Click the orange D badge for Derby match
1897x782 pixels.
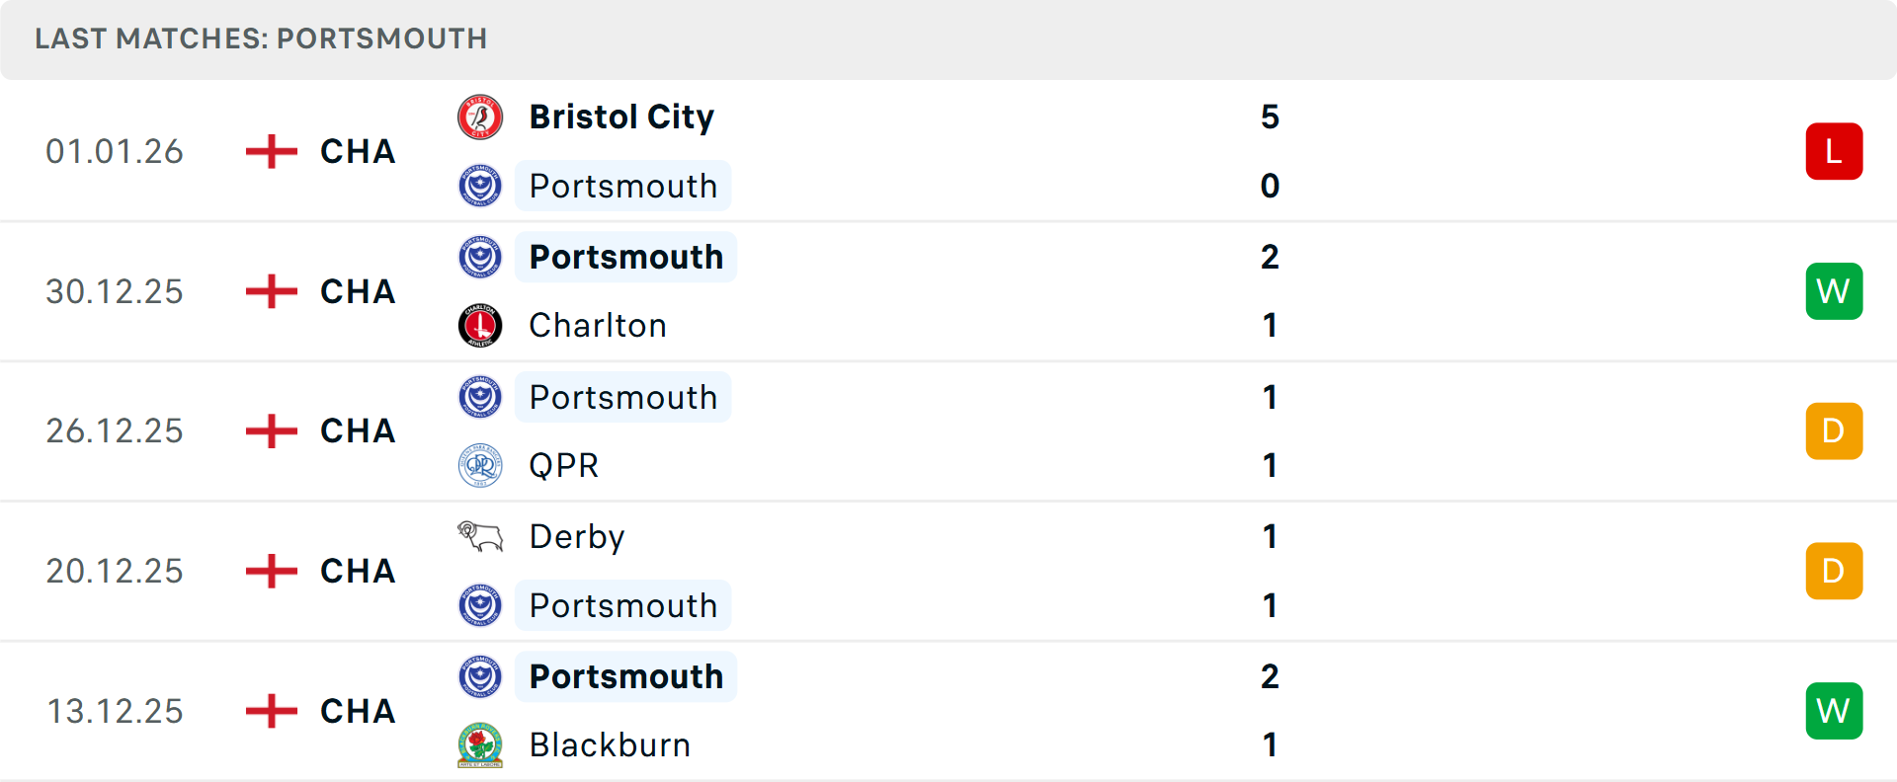coord(1834,571)
